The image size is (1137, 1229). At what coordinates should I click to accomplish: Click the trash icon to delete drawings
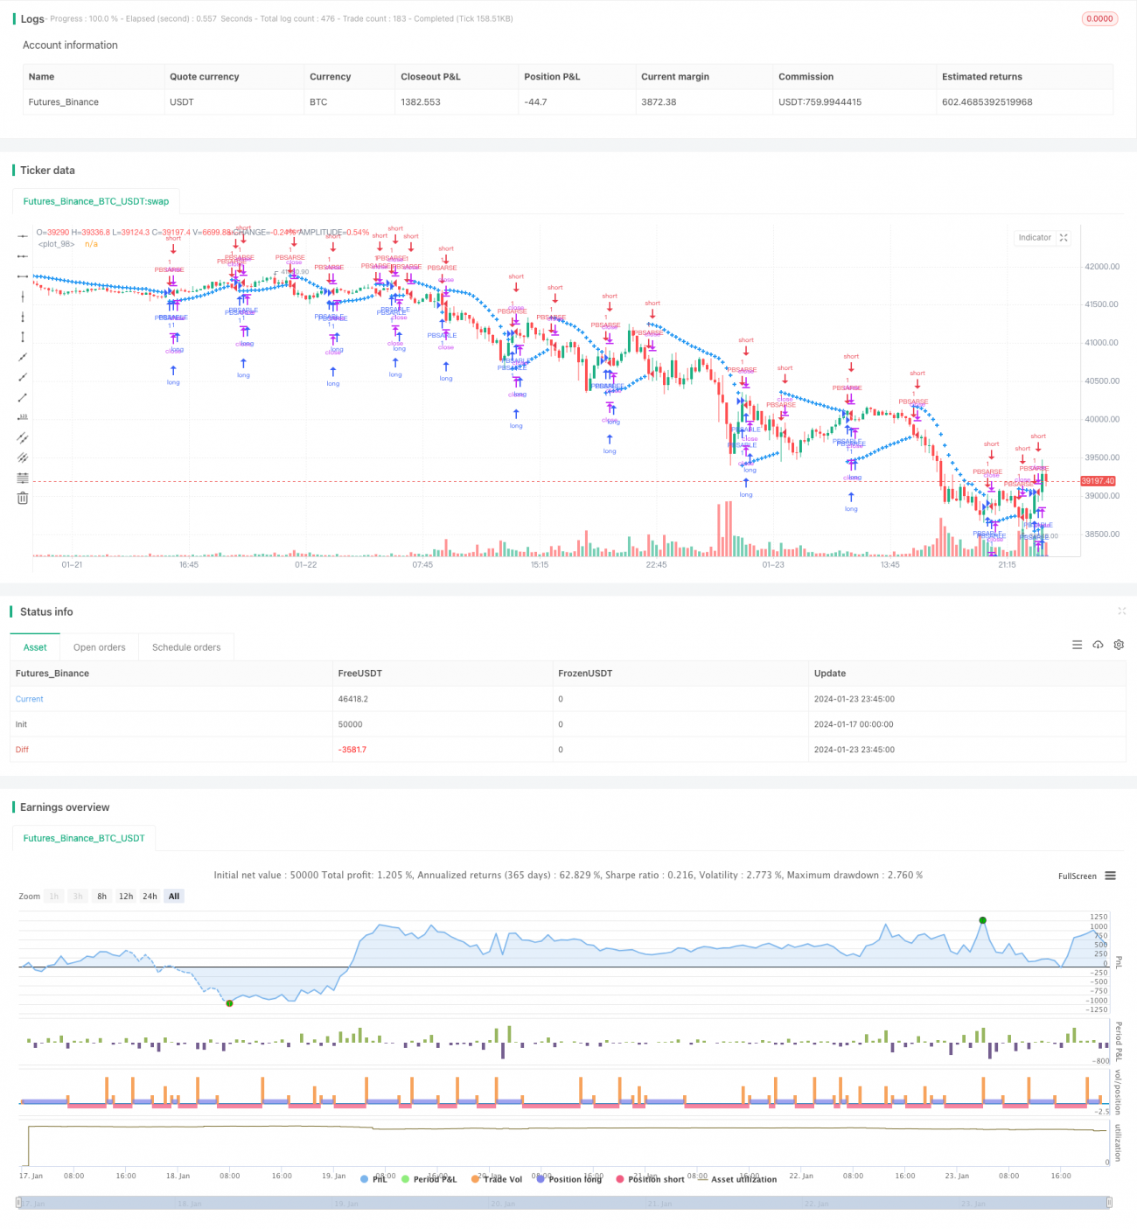pos(23,498)
